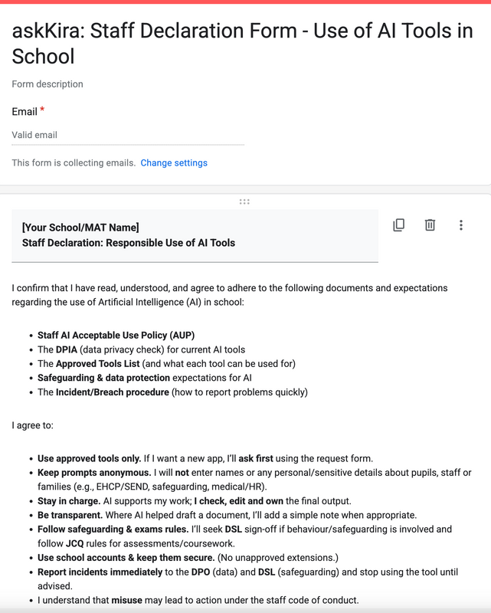
Task: Open the Change settings link
Action: tap(174, 163)
